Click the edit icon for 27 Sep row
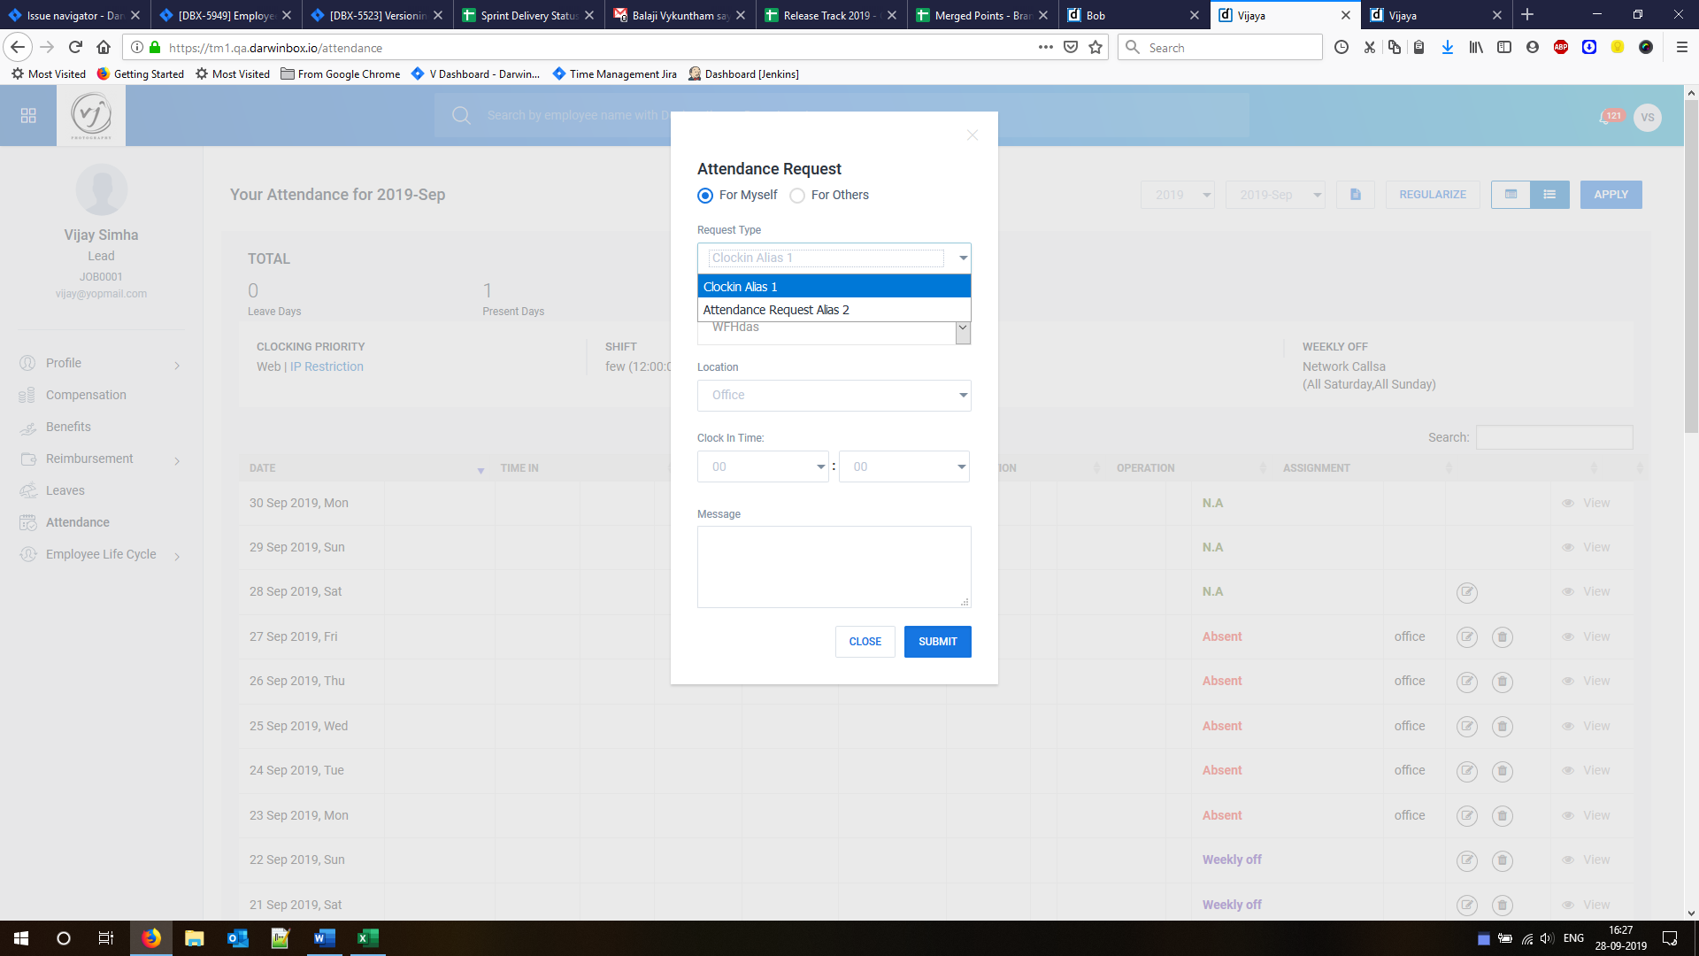 pos(1466,637)
